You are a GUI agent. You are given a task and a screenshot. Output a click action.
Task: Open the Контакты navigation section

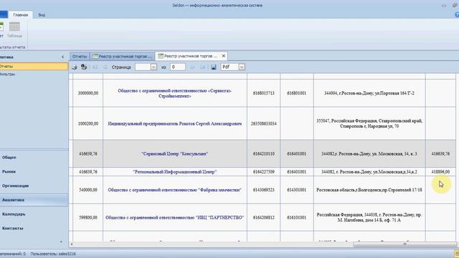click(34, 228)
